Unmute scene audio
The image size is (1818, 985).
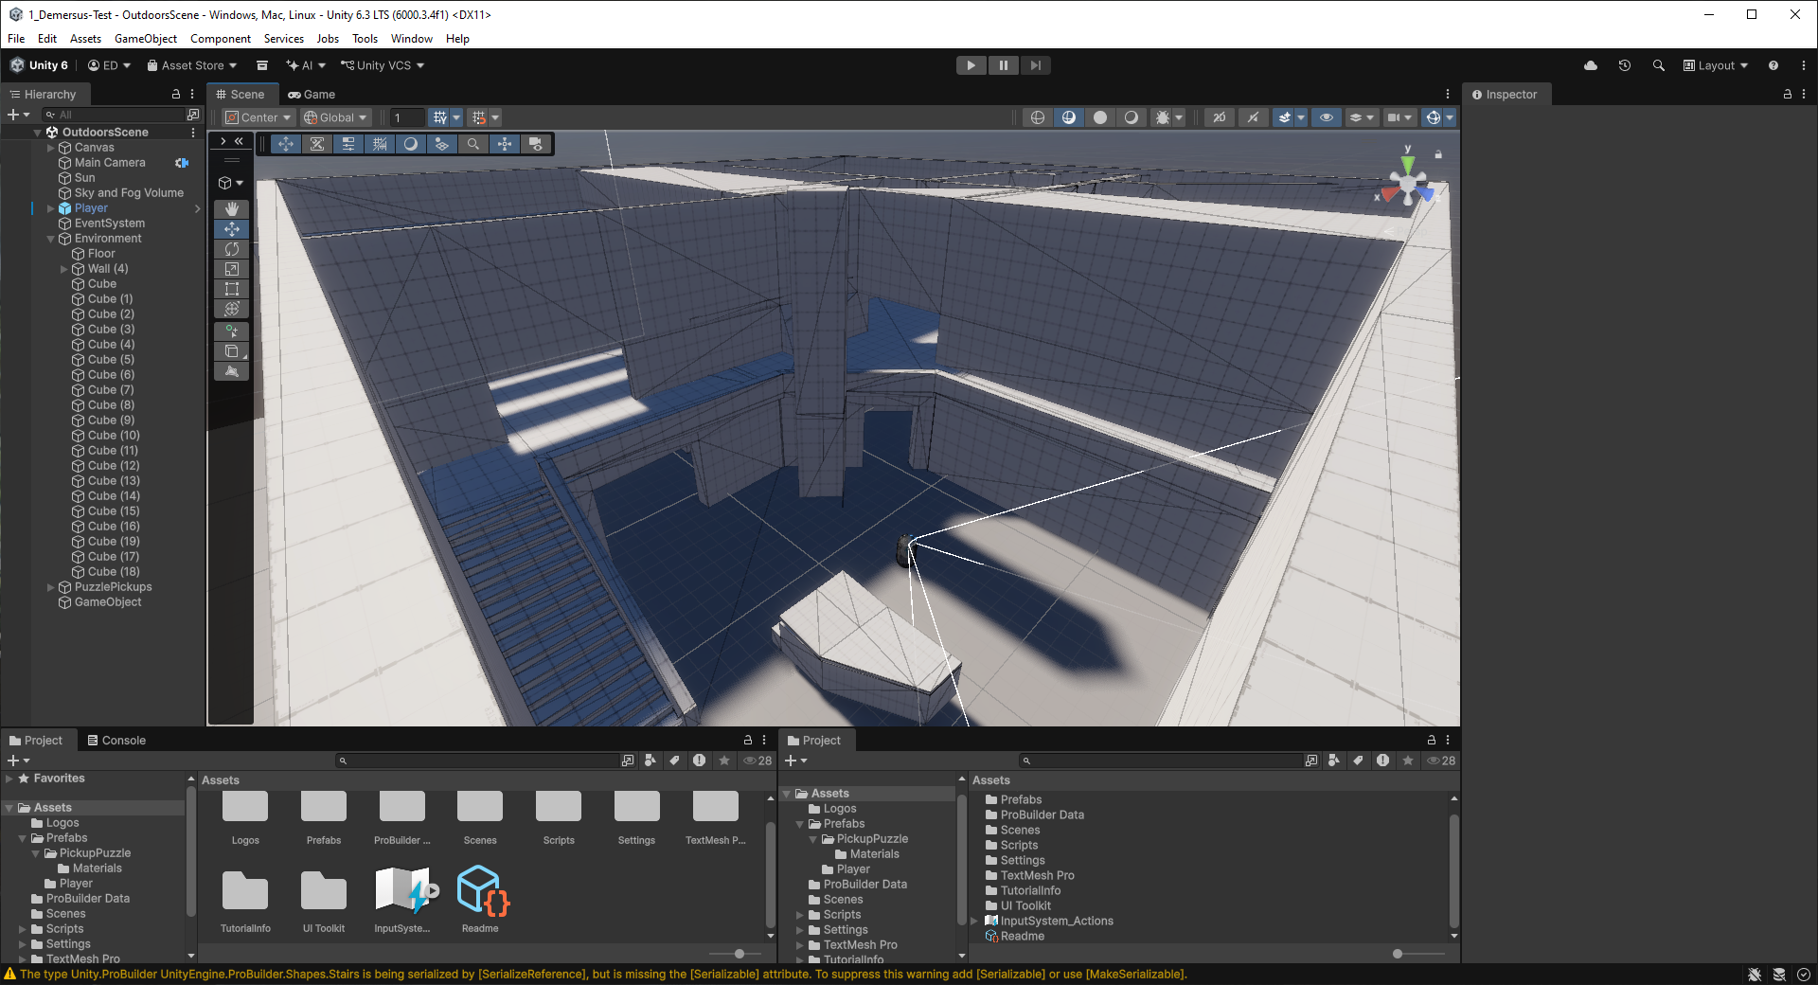[1252, 117]
